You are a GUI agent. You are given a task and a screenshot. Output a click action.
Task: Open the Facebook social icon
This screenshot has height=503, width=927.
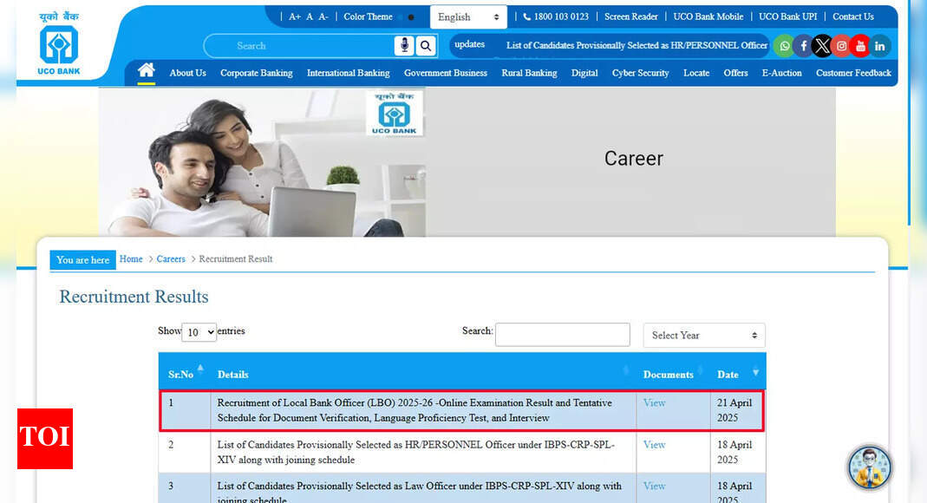click(803, 46)
